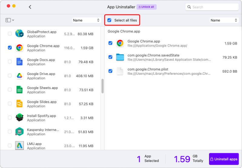Image resolution: width=242 pixels, height=168 pixels.
Task: Click the sidebar layout toggle icon
Action: [x=8, y=20]
